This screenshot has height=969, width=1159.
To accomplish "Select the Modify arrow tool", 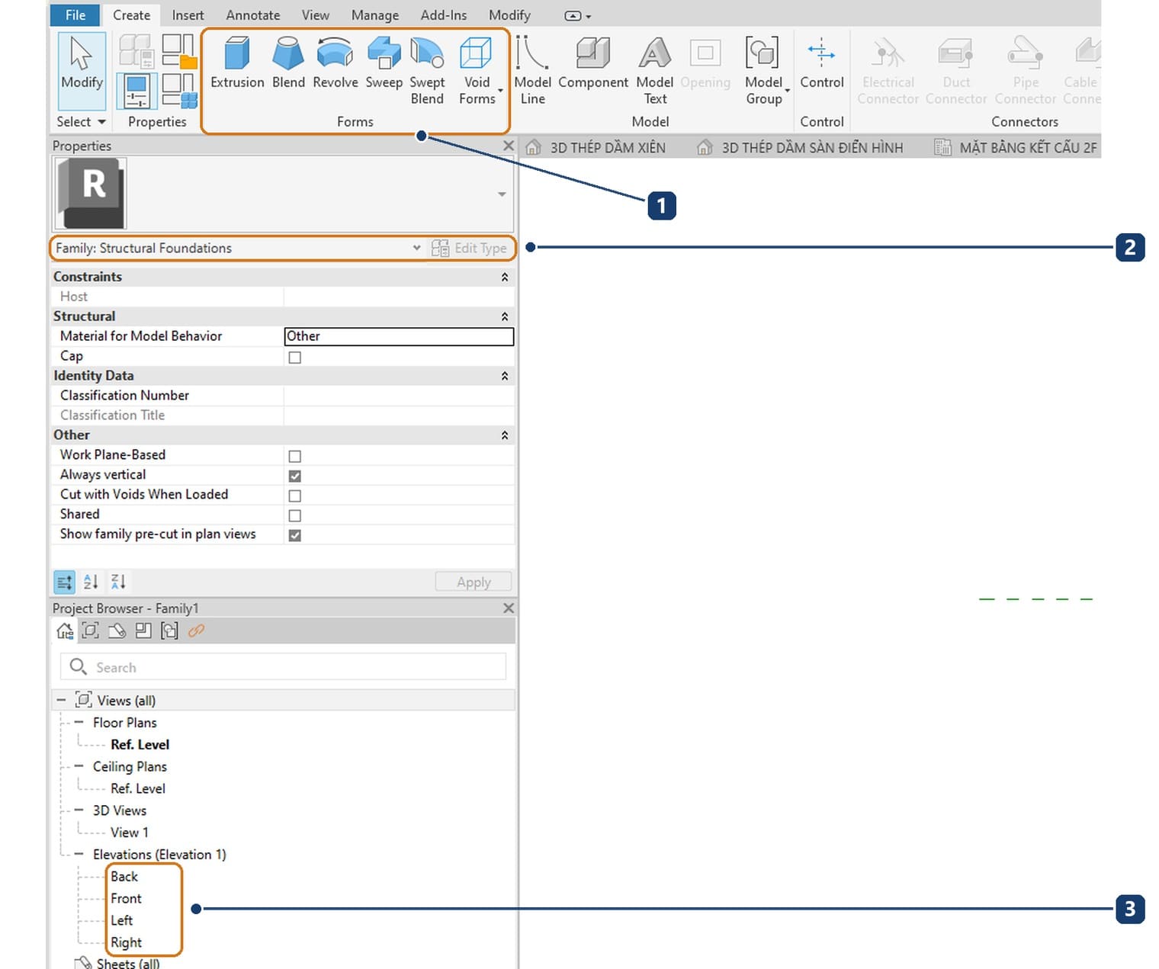I will click(81, 70).
